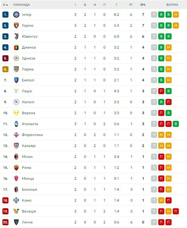Click Inter's grey question mark form badge

[x=154, y=15]
